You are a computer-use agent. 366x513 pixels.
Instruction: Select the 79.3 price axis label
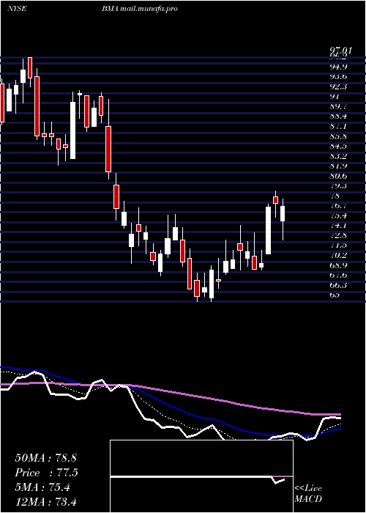[338, 186]
